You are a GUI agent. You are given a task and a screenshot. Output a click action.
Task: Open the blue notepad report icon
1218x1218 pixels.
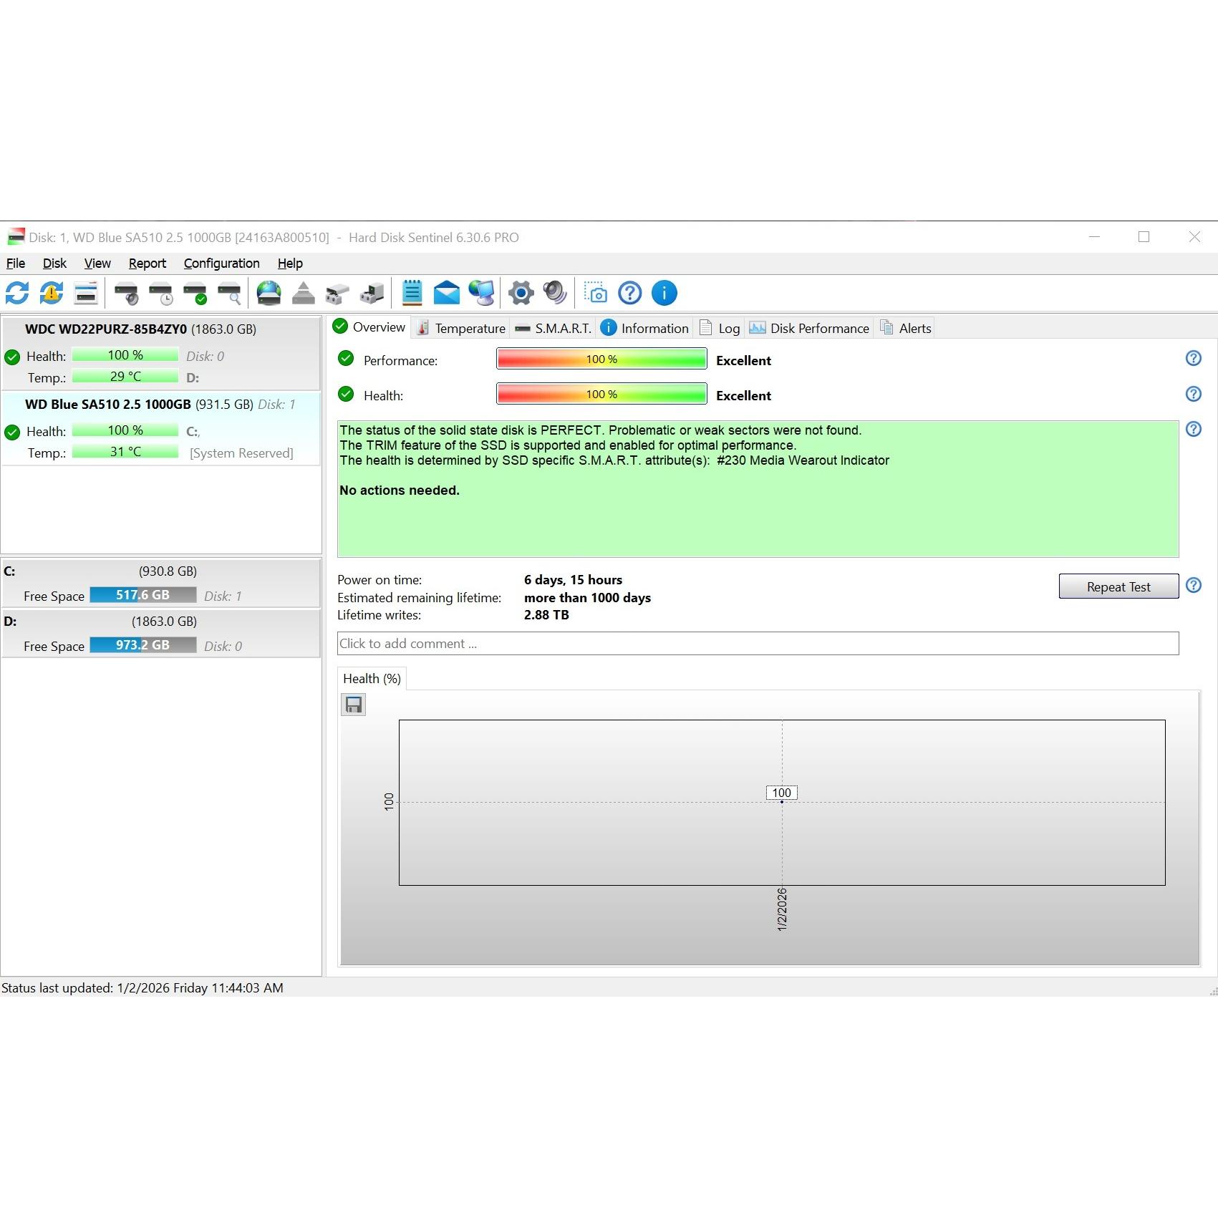412,293
